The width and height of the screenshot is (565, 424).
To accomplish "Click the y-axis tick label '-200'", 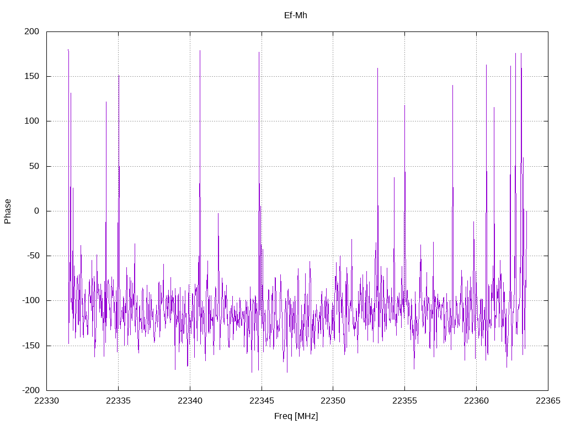I will 31,390.
